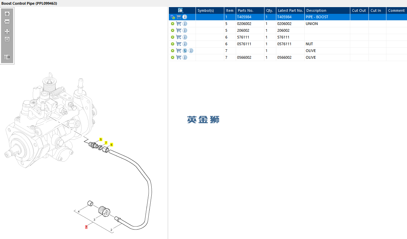Select red callout 1 on the diagram
This screenshot has width=407, height=239.
pyautogui.click(x=86, y=227)
